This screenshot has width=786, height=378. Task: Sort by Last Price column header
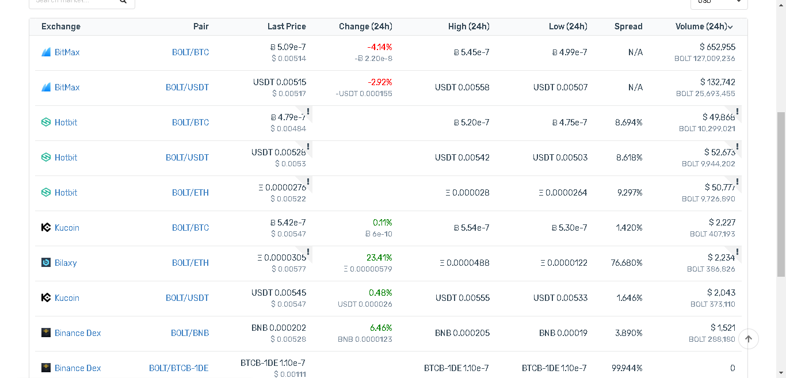pyautogui.click(x=287, y=26)
